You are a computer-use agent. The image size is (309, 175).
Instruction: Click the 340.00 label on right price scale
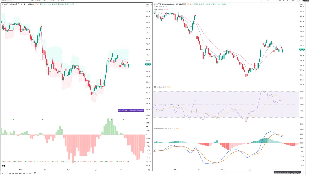coord(302,85)
